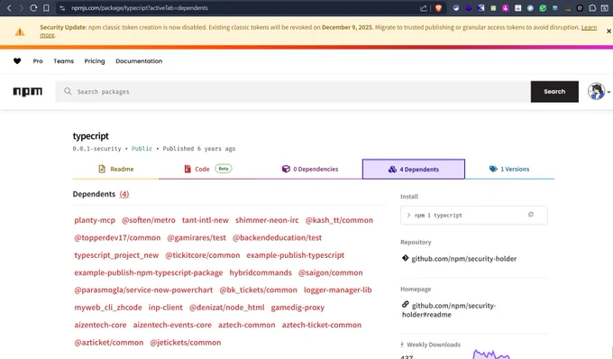Click the share icon in the address bar
Viewport: 613px width, 359px height.
(x=424, y=8)
